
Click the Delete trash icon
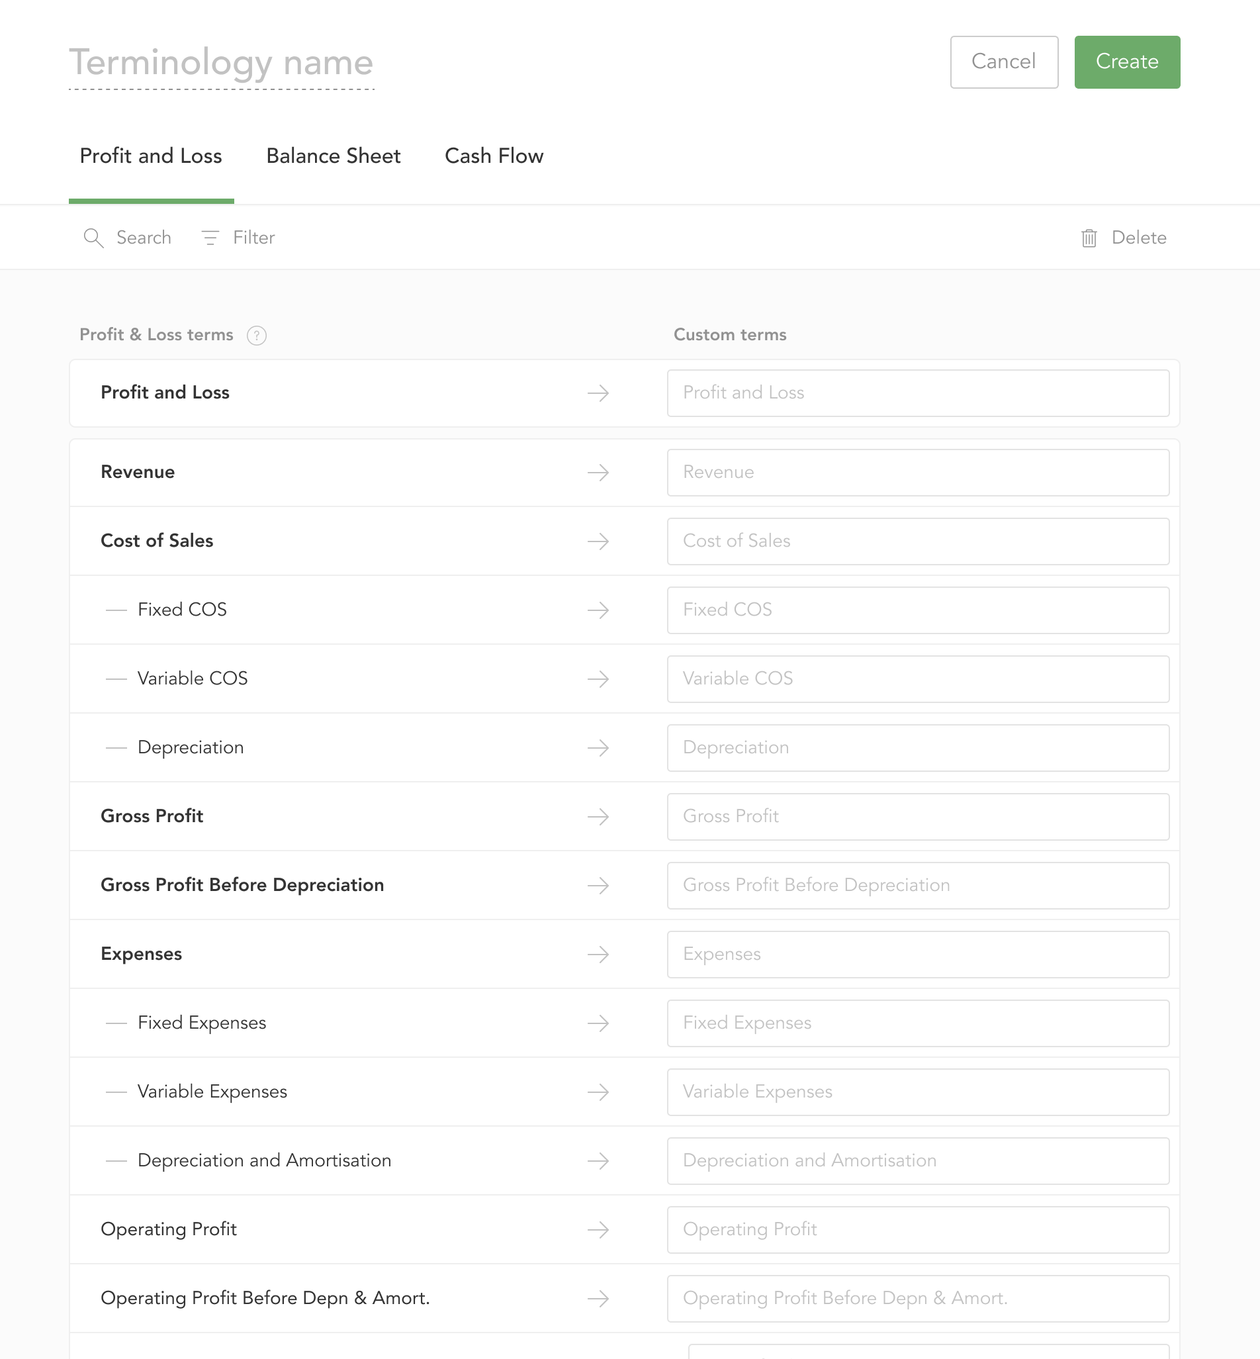point(1089,237)
